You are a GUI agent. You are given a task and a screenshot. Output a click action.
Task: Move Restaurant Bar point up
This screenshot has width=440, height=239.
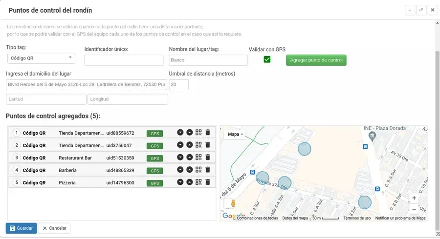[x=189, y=158]
